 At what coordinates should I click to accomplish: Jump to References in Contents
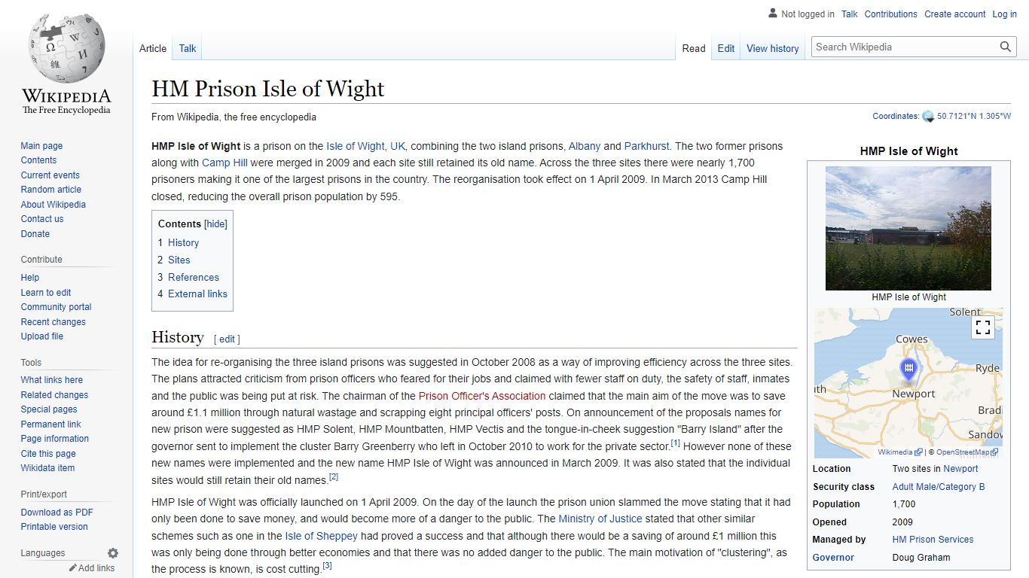tap(193, 278)
